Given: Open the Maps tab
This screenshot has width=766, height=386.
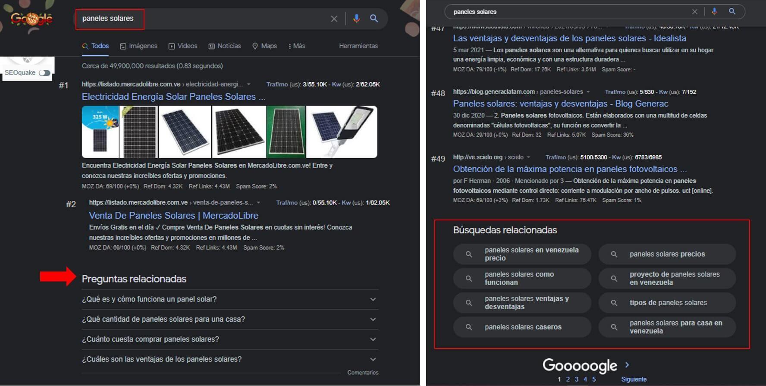Looking at the screenshot, I should coord(264,46).
